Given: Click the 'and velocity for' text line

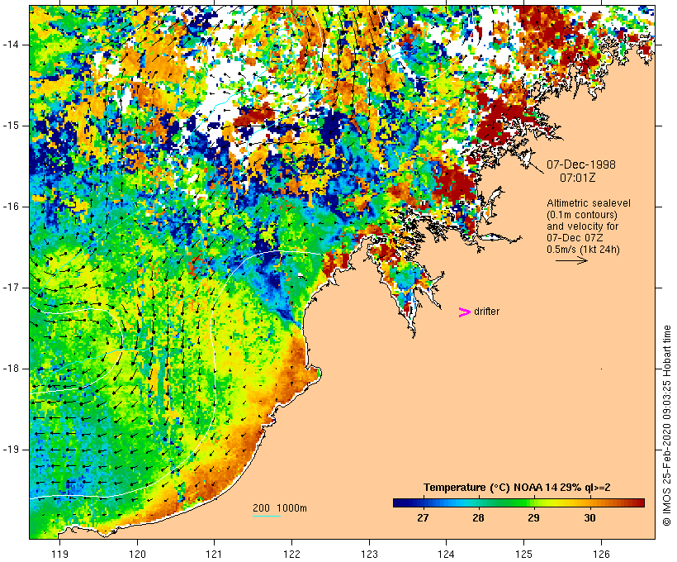Looking at the screenshot, I should pyautogui.click(x=582, y=226).
